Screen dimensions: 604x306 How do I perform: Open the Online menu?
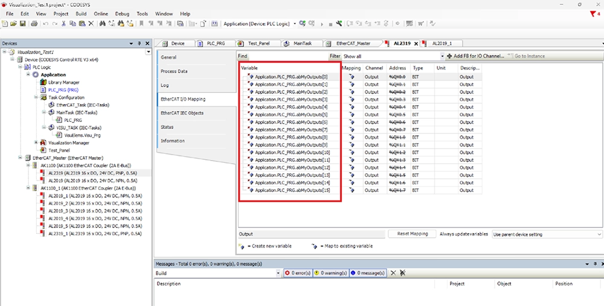(101, 14)
